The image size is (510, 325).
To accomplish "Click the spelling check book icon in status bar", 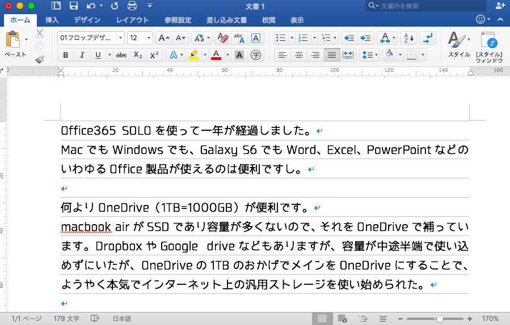I will click(95, 319).
